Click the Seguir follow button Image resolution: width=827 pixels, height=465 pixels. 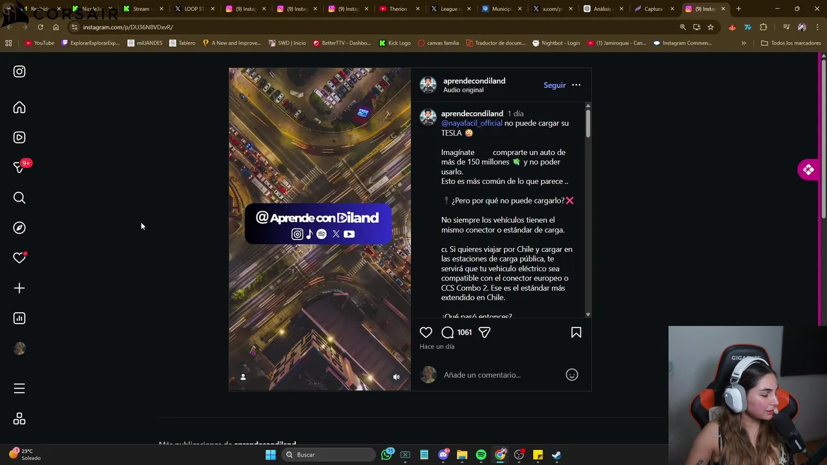[x=554, y=85]
